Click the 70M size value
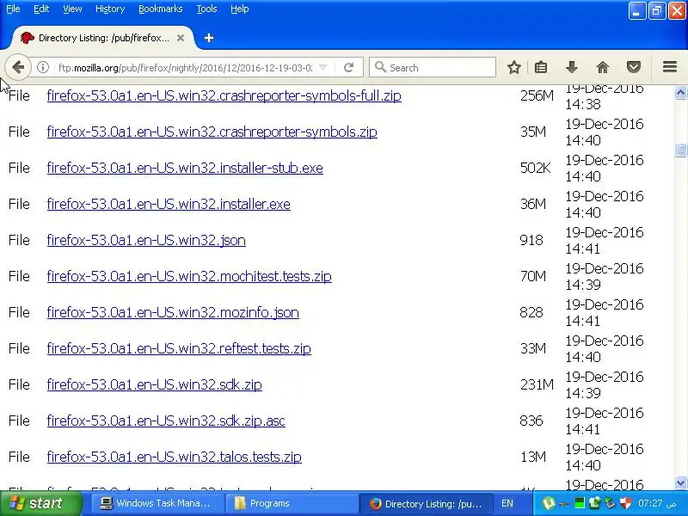688x516 pixels. pos(533,276)
